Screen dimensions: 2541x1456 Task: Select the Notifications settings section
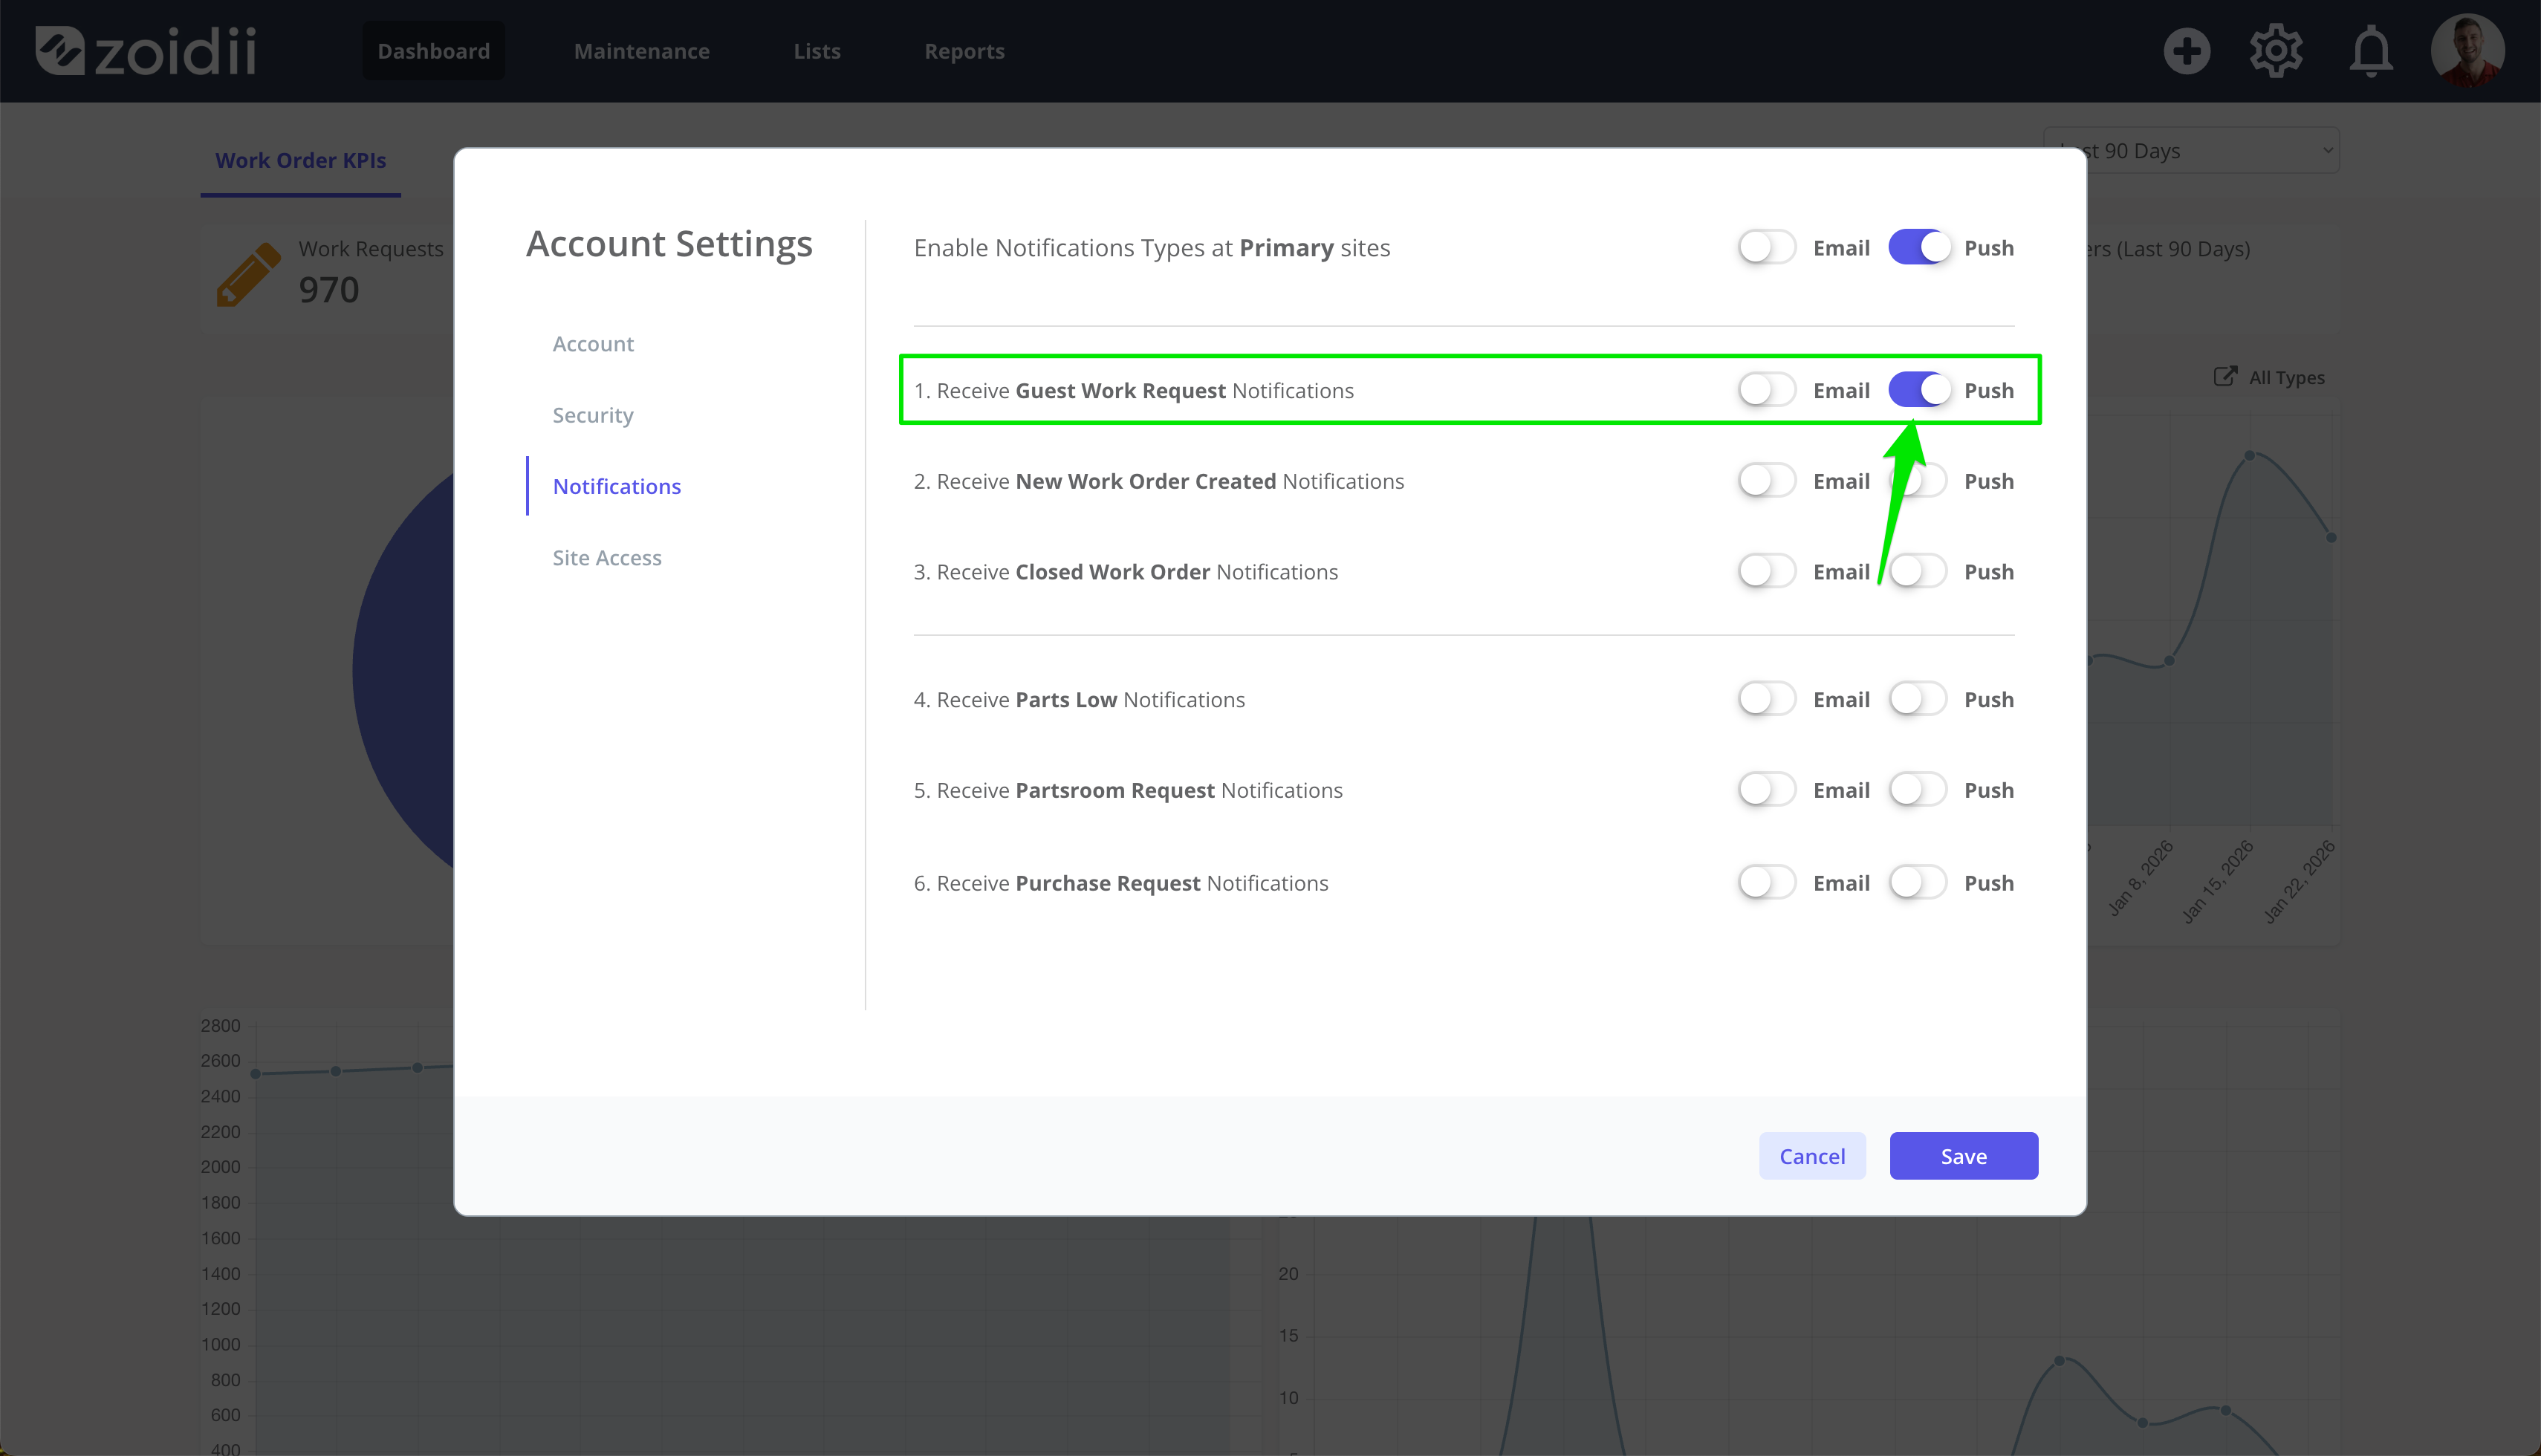(616, 486)
